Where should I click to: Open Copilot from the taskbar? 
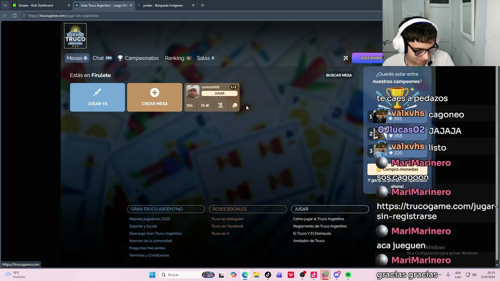click(234, 275)
